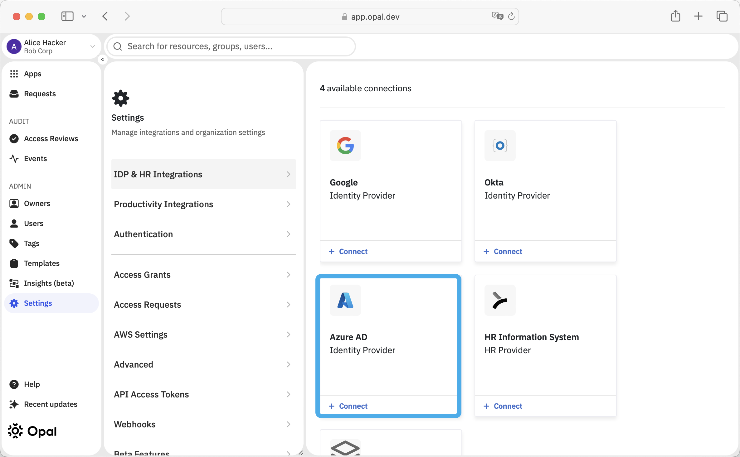The width and height of the screenshot is (740, 457).
Task: Click the Azure AD logo icon
Action: click(345, 300)
